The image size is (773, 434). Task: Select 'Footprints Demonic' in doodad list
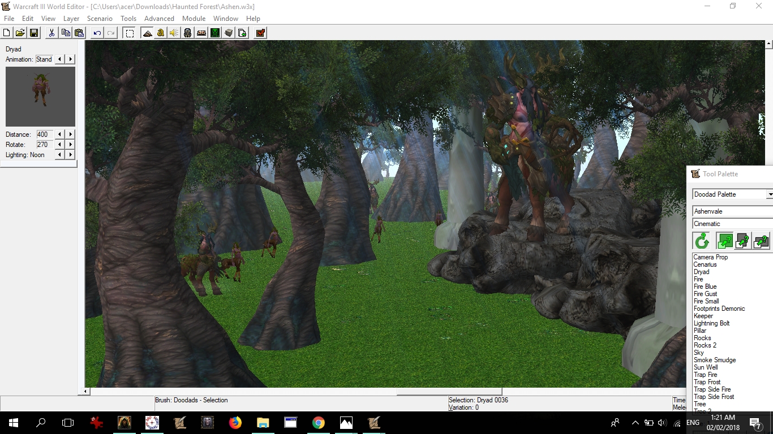(x=719, y=309)
